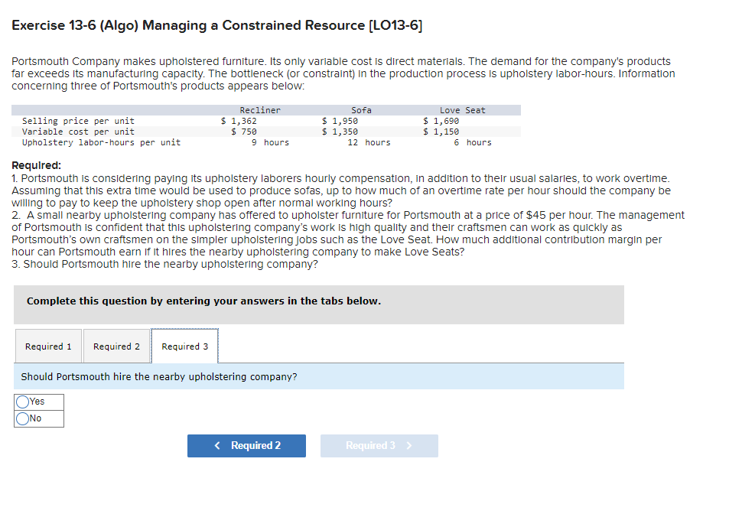Click the Selling price per unit row label
Screen dimensions: 729x527
(78, 121)
